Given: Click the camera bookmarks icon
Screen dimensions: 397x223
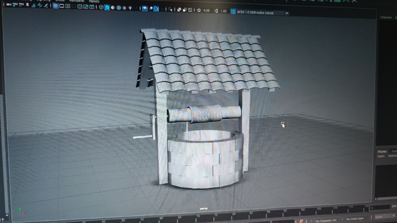Looking at the screenshot, I should click(27, 5).
